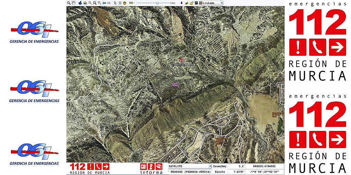The image size is (351, 175).
Task: Click the informa newspaper icon
Action: pyautogui.click(x=144, y=166)
